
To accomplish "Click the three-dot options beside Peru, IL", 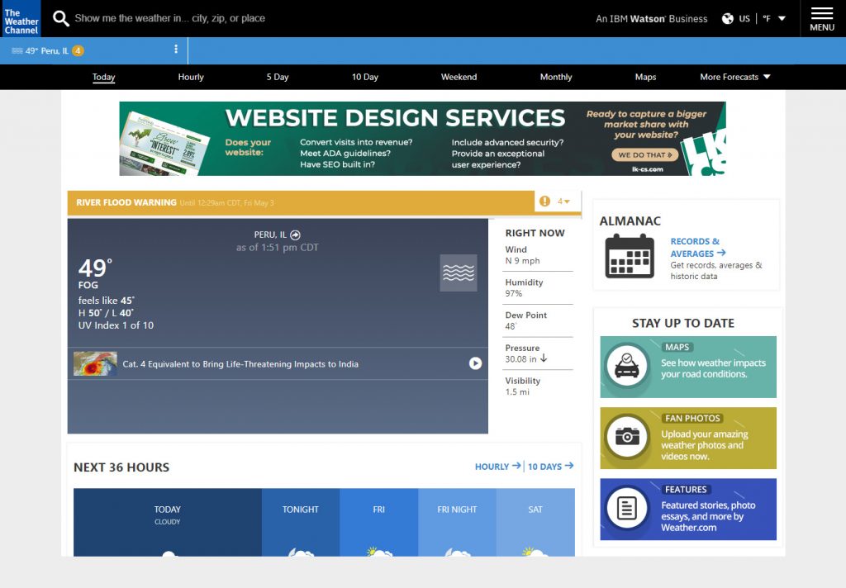I will click(176, 50).
